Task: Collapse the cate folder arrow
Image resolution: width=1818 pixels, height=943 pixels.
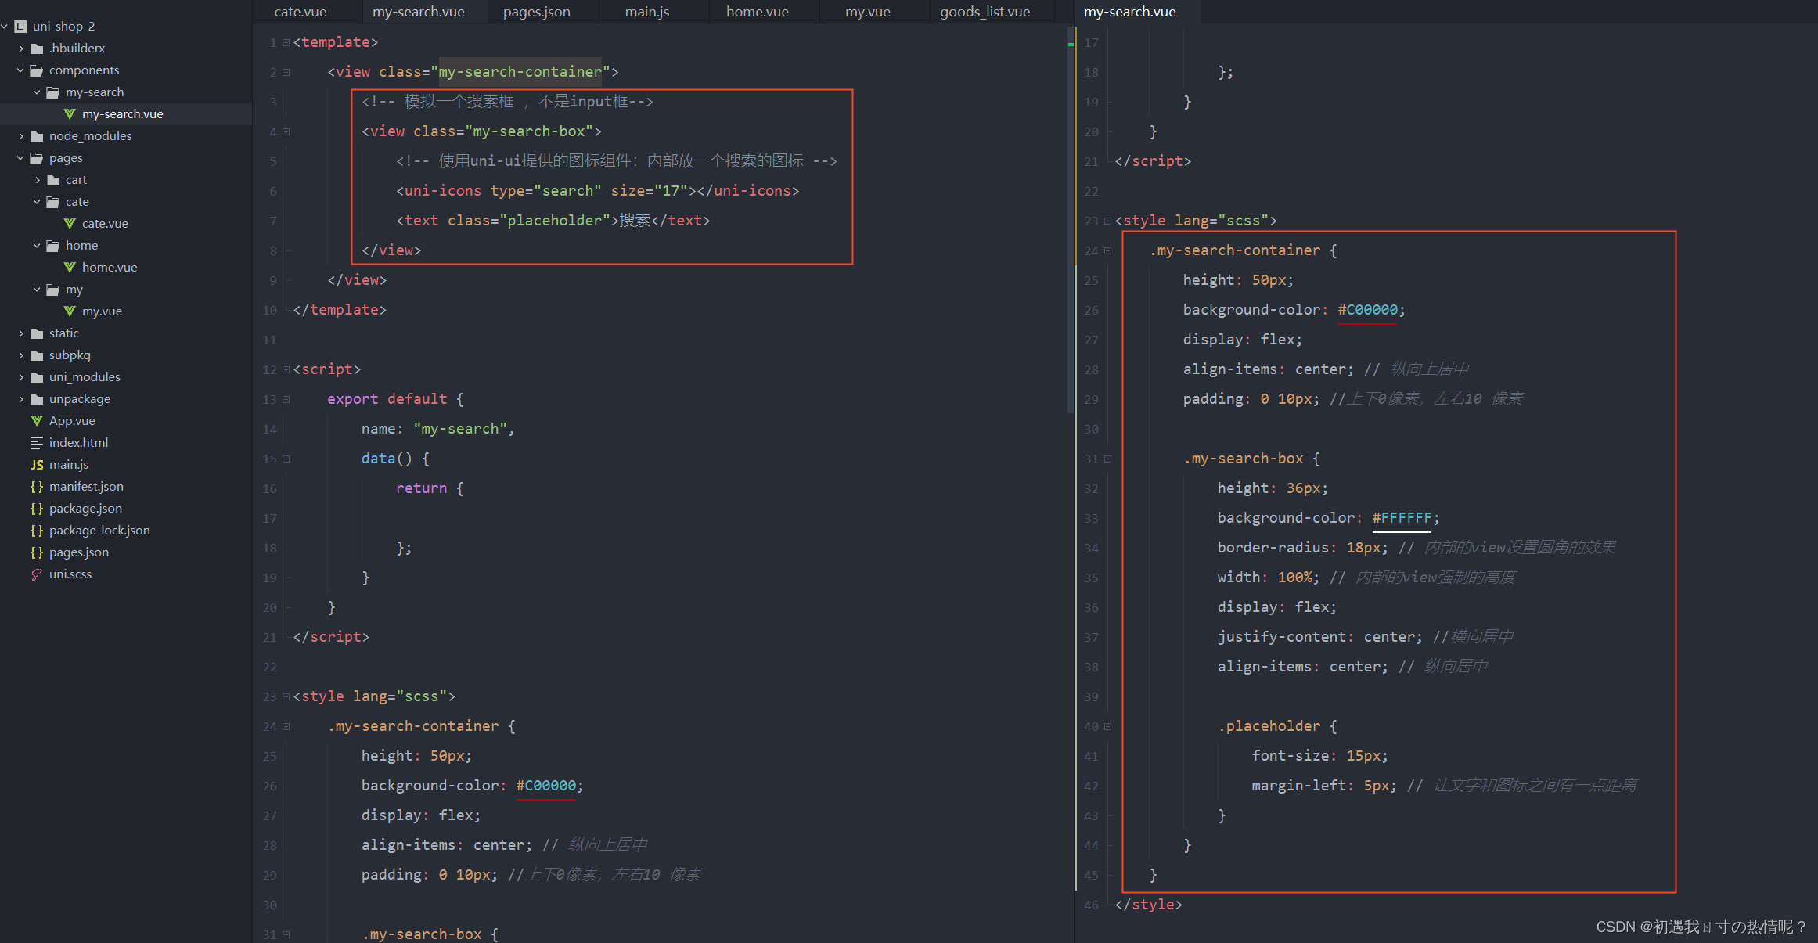Action: pos(38,201)
